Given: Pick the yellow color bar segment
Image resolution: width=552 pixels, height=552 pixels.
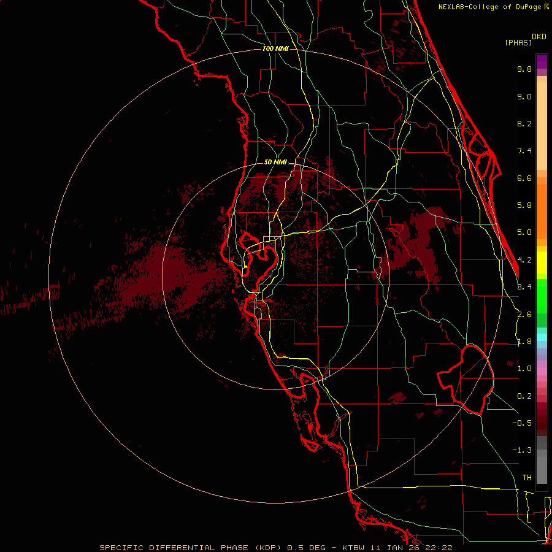Looking at the screenshot, I should [542, 263].
